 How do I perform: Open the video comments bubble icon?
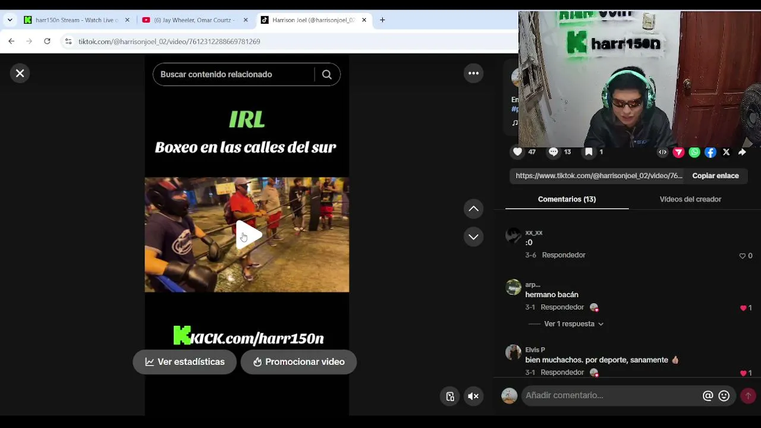(x=554, y=152)
